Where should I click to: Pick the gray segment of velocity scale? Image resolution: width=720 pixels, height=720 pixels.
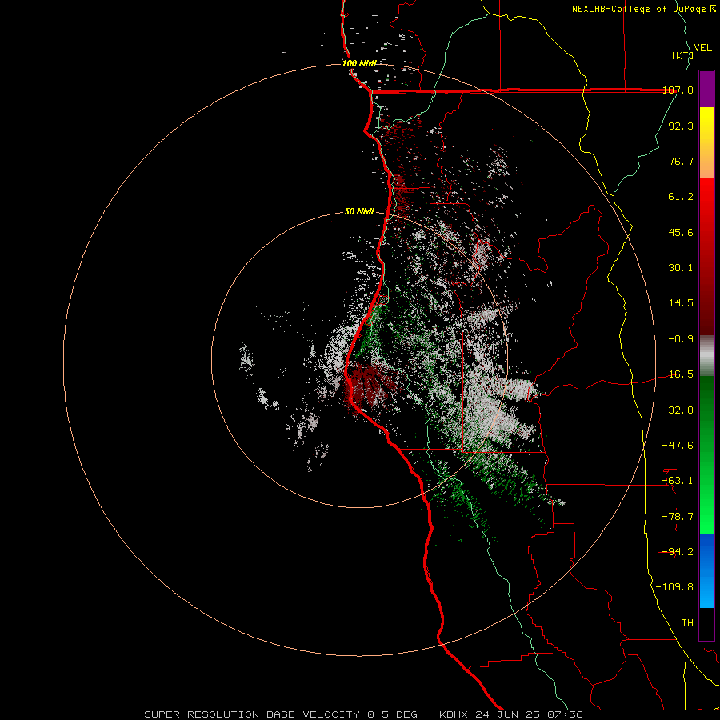(706, 356)
